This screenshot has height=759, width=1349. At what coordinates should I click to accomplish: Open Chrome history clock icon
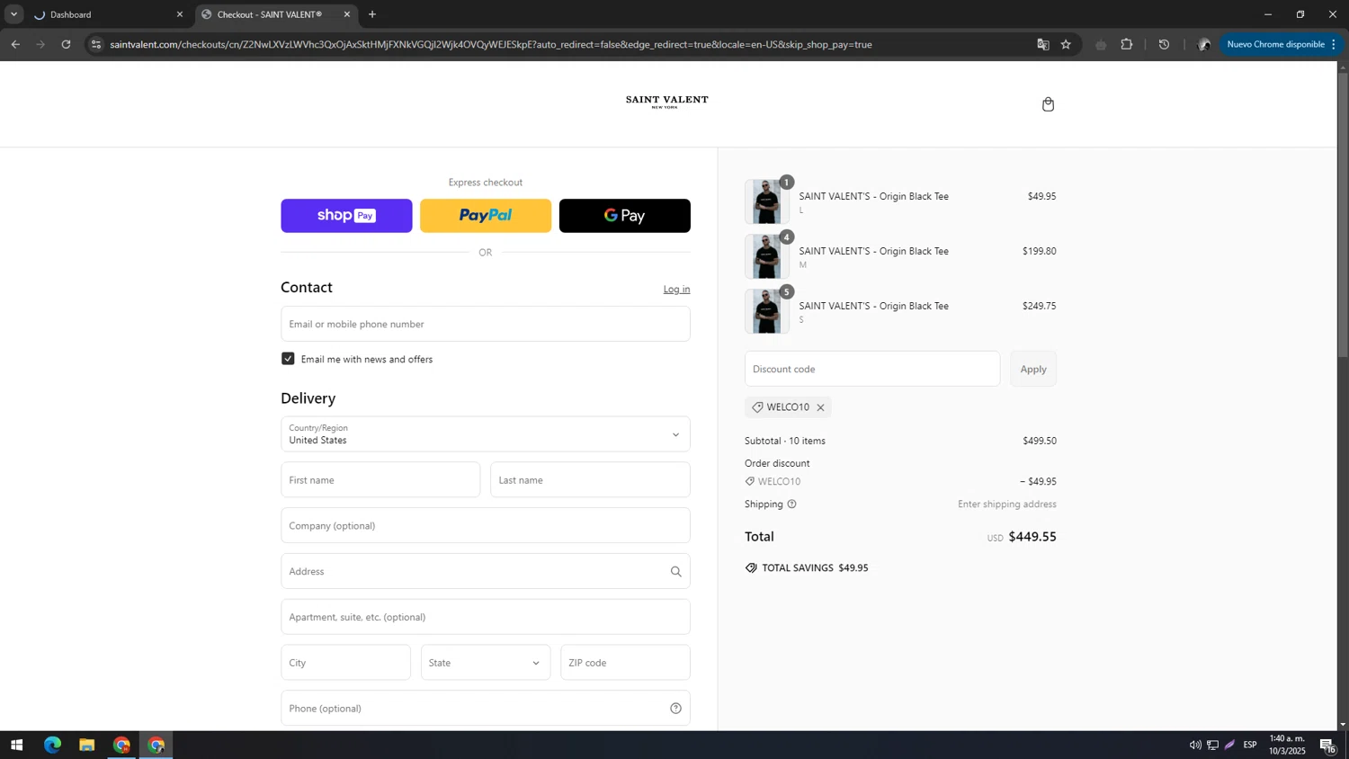1164,44
